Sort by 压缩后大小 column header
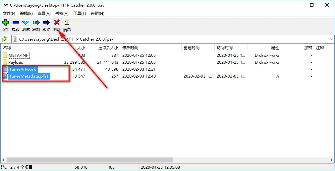The height and width of the screenshot is (171, 335). click(104, 48)
